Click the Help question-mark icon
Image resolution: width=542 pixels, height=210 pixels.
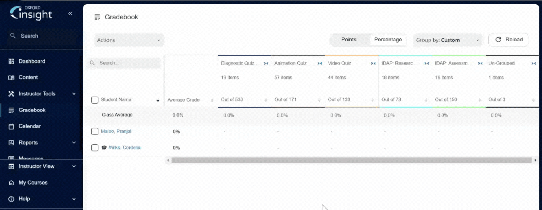(x=11, y=199)
